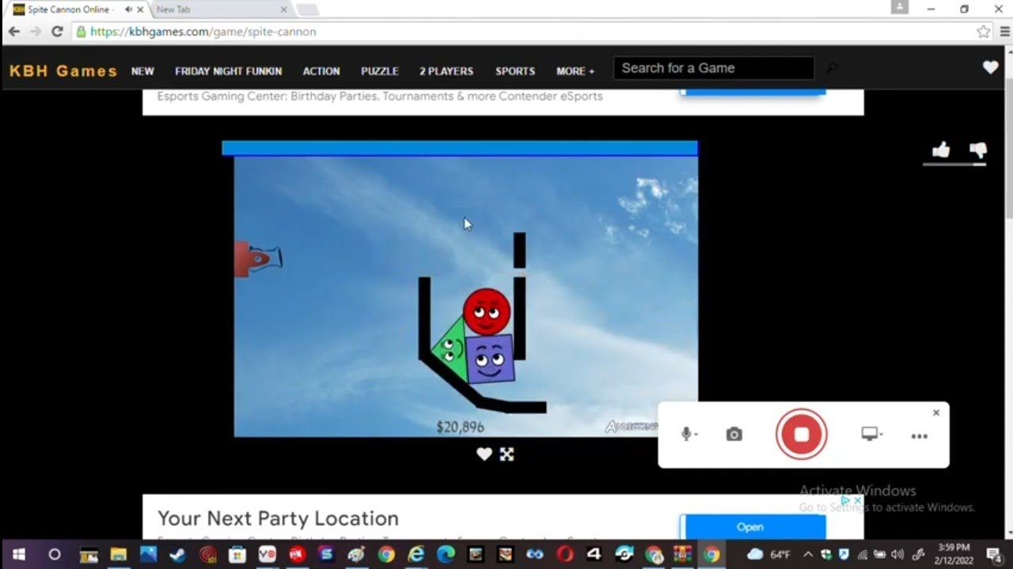Open the recorder's three-dots more menu

tap(919, 435)
